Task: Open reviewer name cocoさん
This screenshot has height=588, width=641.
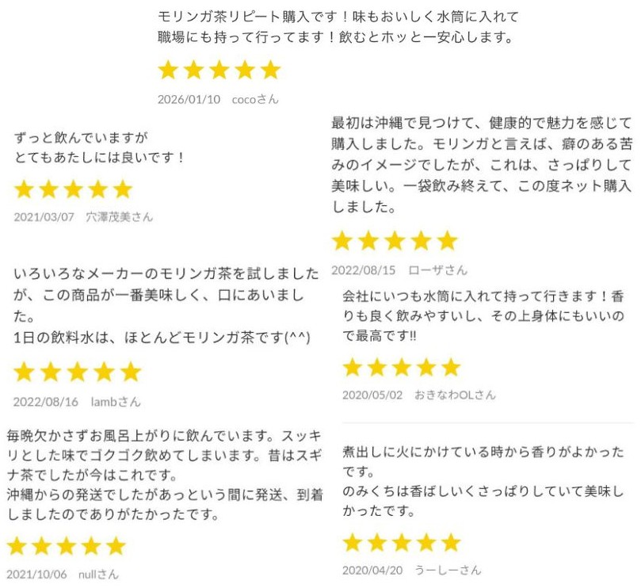Action: pyautogui.click(x=255, y=100)
